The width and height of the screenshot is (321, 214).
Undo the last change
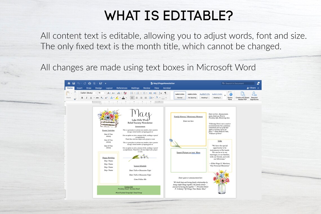point(79,83)
